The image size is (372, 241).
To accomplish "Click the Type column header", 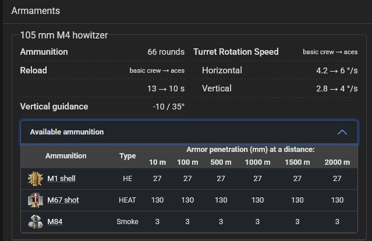I will coord(127,156).
